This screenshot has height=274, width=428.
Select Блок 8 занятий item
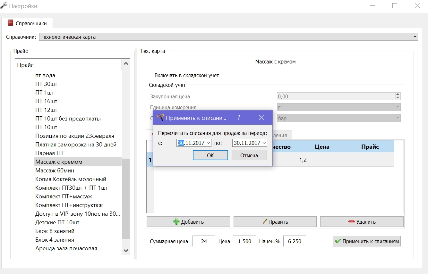55,231
